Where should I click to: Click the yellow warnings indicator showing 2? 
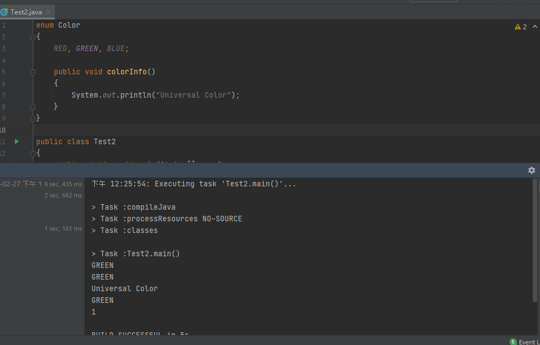(x=521, y=27)
